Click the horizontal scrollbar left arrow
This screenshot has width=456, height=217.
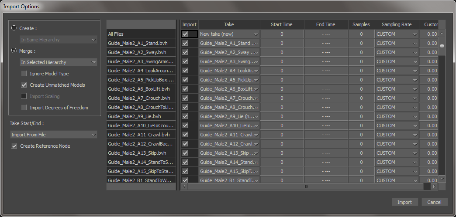pos(184,186)
